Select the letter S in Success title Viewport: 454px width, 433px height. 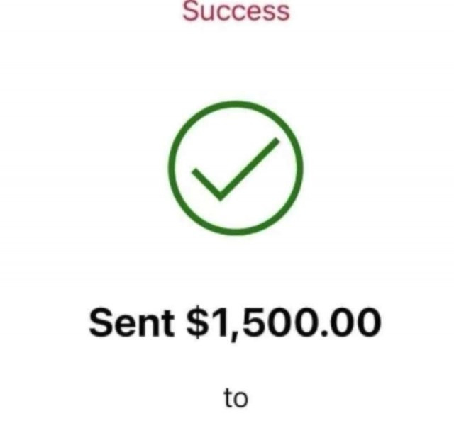[x=189, y=11]
